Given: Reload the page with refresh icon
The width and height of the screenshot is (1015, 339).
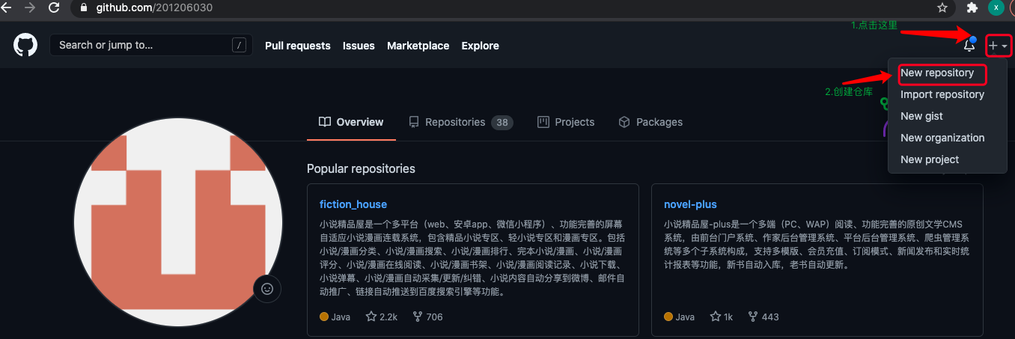Looking at the screenshot, I should (x=54, y=7).
